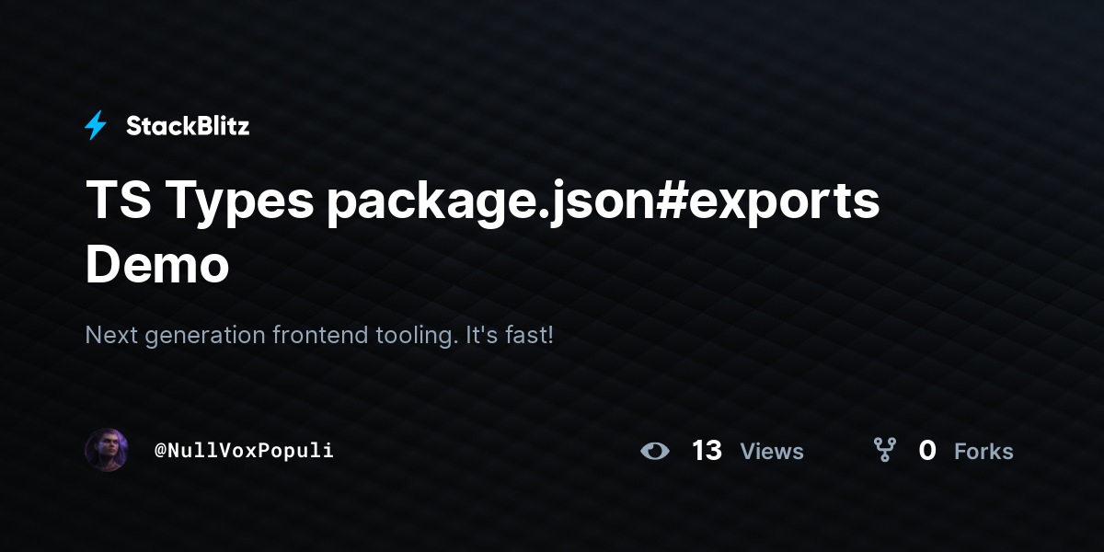The width and height of the screenshot is (1104, 552).
Task: Click the forks branch icon
Action: pos(885,450)
